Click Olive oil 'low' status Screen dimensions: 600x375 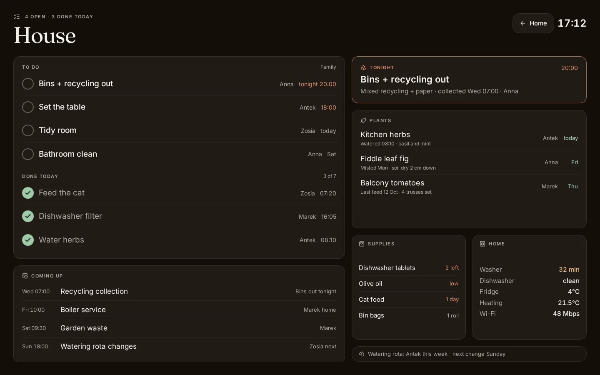point(454,284)
